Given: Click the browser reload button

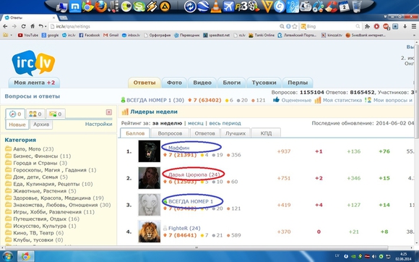Looking at the screenshot, I should [24, 26].
